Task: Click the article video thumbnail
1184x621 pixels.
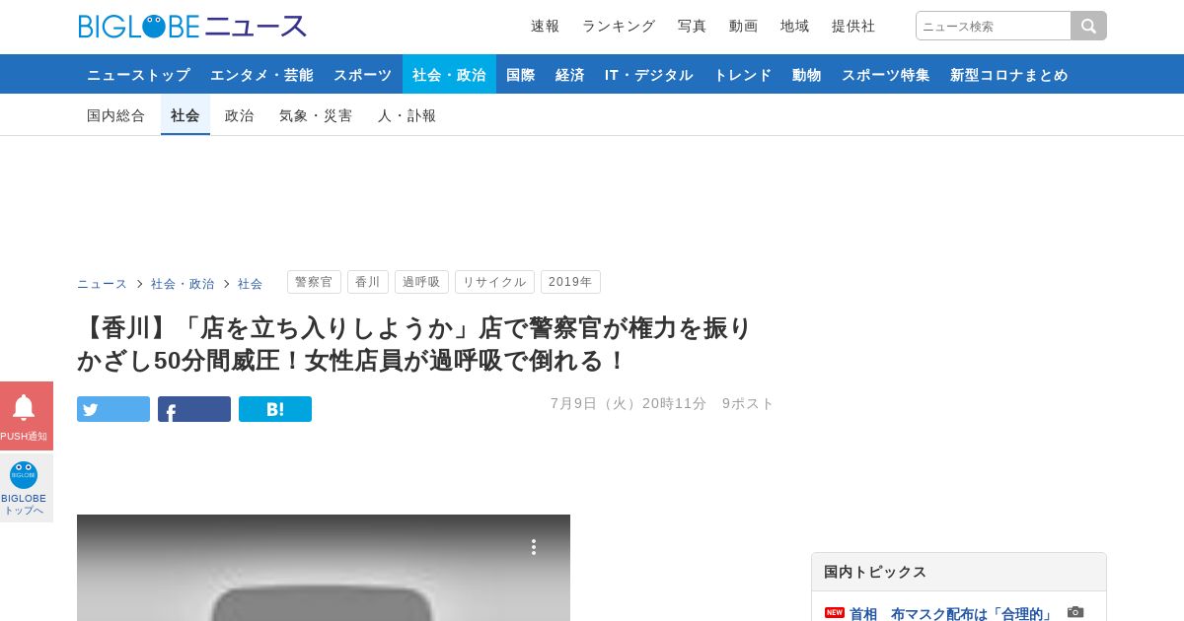Action: pyautogui.click(x=324, y=568)
